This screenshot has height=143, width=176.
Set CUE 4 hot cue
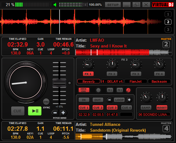(126, 107)
